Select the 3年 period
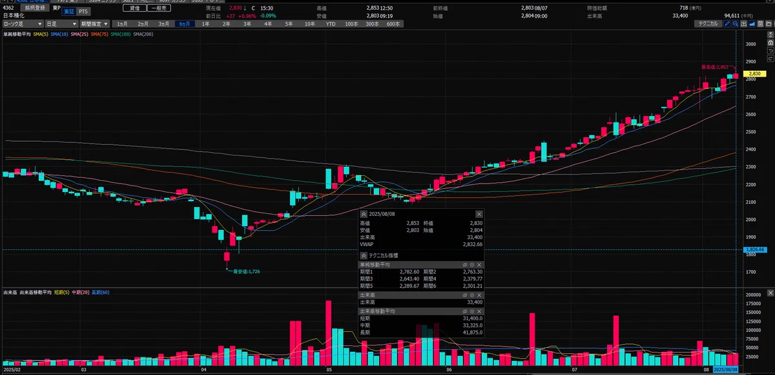This screenshot has width=775, height=375. pos(247,24)
